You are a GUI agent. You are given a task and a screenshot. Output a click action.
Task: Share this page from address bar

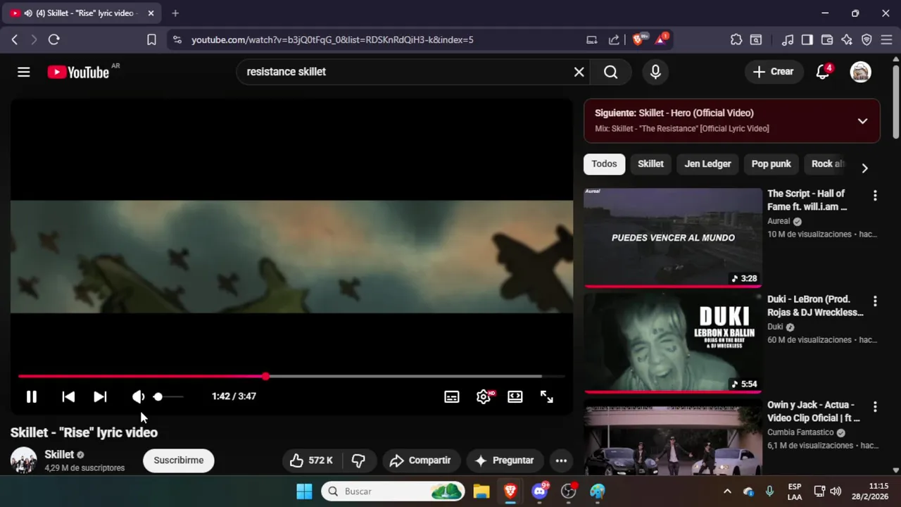coord(614,40)
